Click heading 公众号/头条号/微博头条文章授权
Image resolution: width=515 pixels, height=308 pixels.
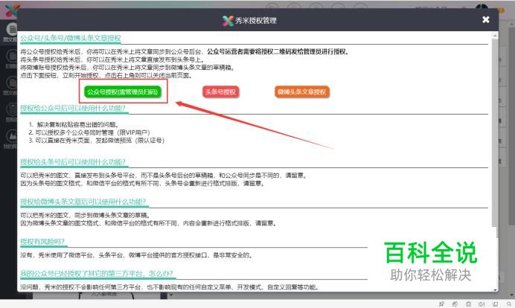70,38
